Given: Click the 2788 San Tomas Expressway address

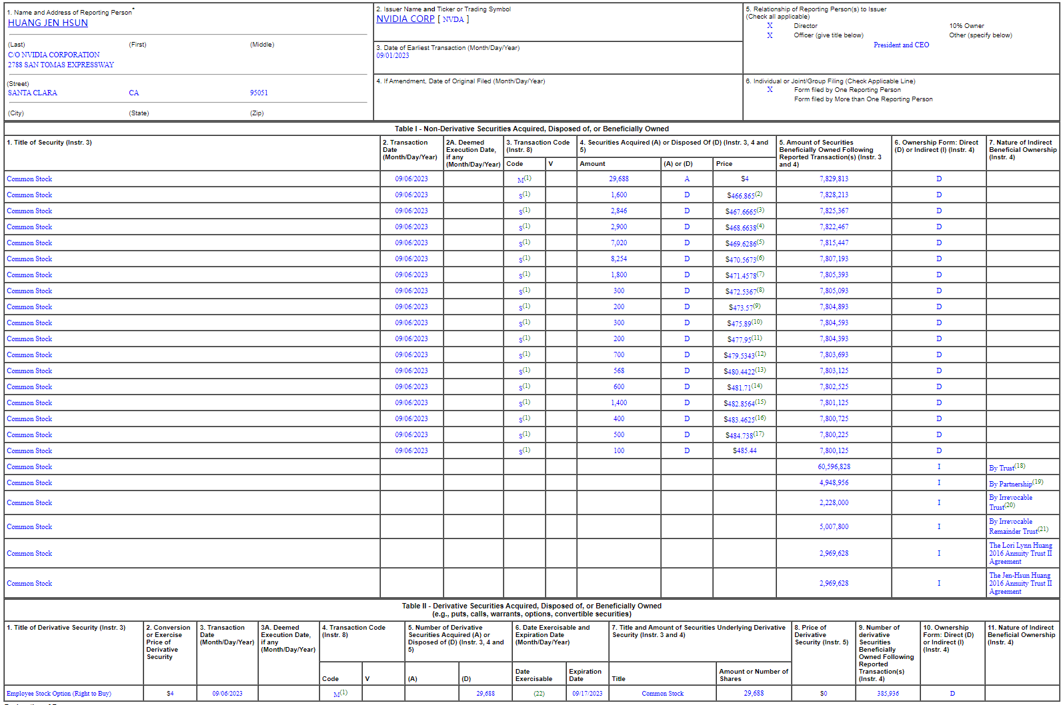Looking at the screenshot, I should point(61,65).
